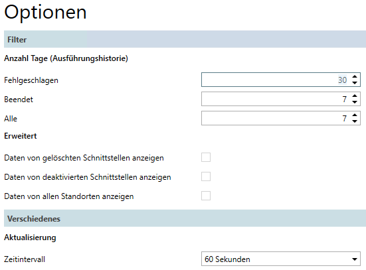The image size is (366, 270).
Task: Increase the Alle days value
Action: [355, 115]
